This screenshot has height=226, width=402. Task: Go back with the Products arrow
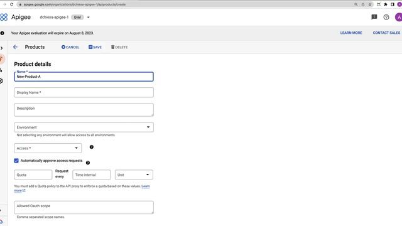(x=15, y=47)
